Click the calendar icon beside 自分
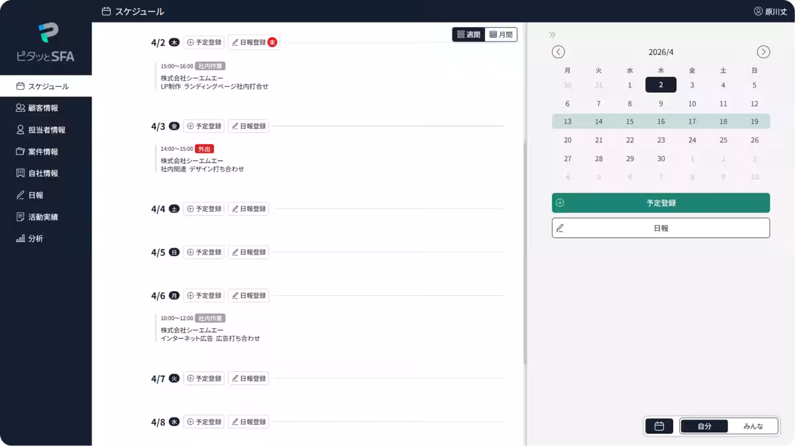The height and width of the screenshot is (446, 795). [659, 426]
